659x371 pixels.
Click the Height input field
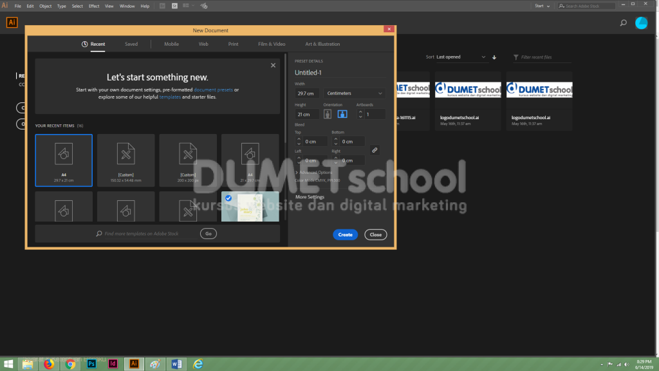[307, 114]
